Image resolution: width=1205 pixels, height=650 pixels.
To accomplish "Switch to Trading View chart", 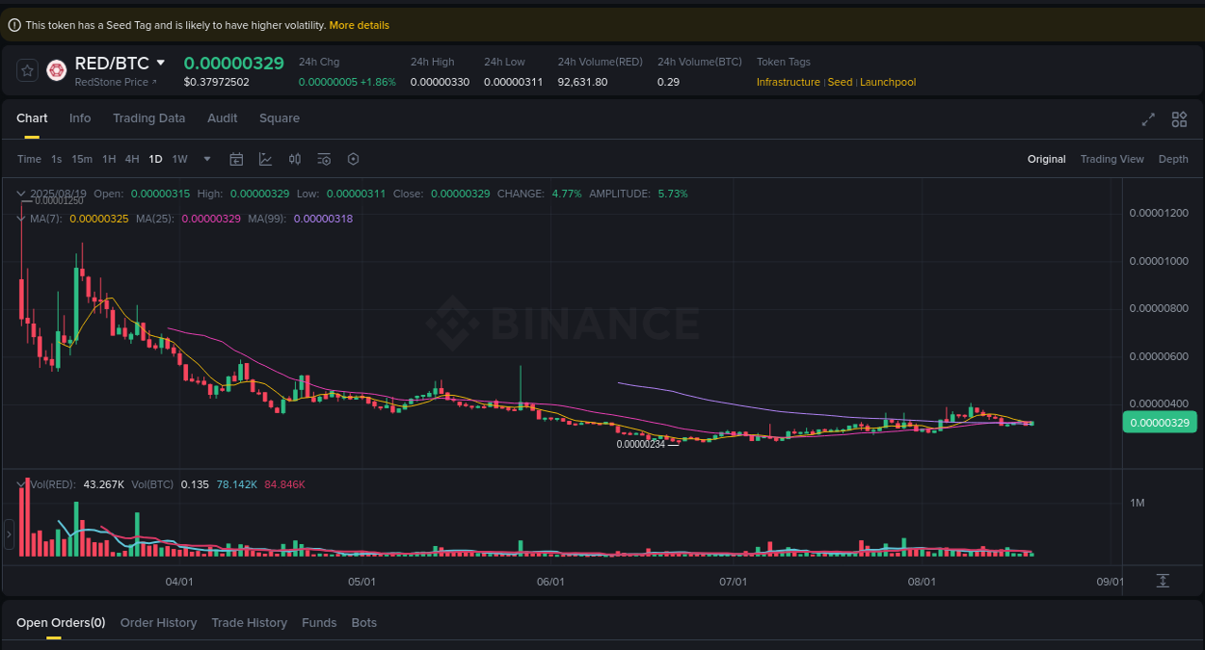I will pos(1112,159).
